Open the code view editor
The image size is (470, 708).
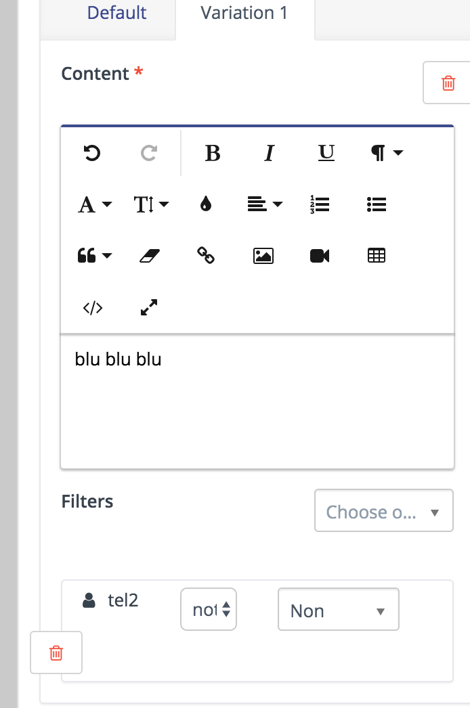pos(93,307)
